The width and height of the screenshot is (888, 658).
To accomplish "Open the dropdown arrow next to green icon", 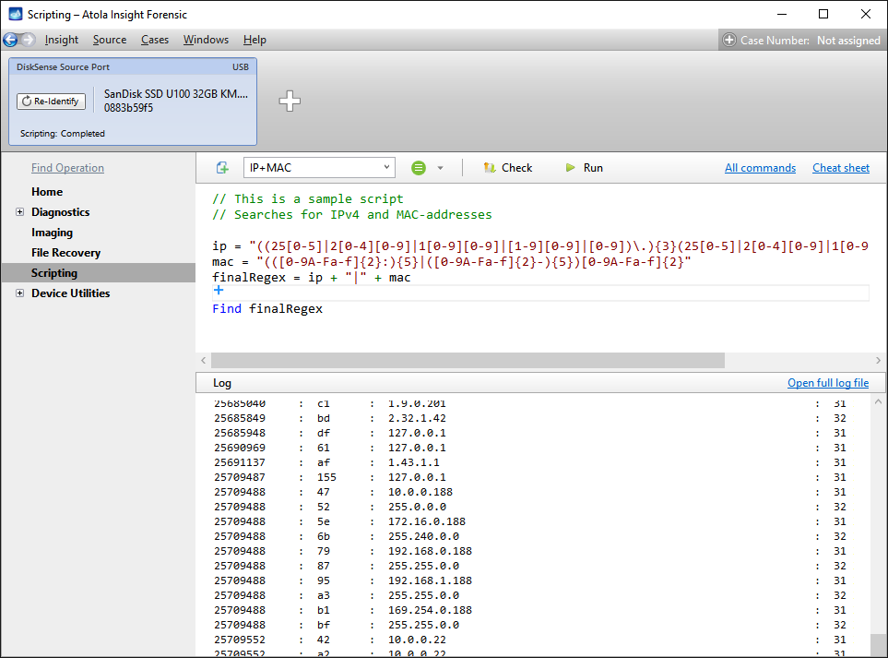I will (x=440, y=168).
